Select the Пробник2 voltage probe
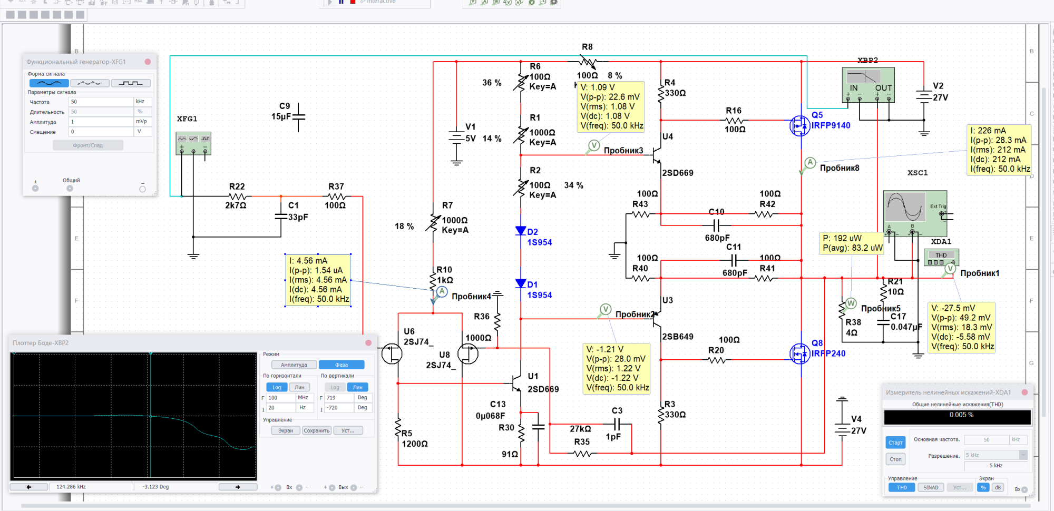Image resolution: width=1054 pixels, height=511 pixels. [606, 310]
